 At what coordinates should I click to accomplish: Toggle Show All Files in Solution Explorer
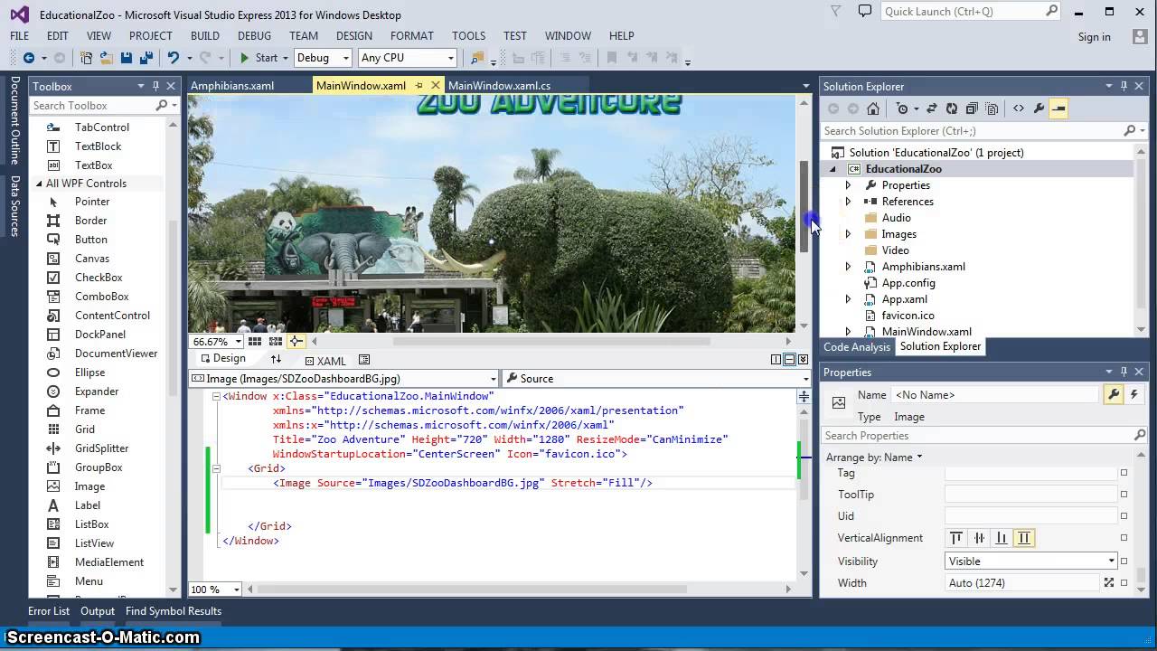pyautogui.click(x=992, y=108)
